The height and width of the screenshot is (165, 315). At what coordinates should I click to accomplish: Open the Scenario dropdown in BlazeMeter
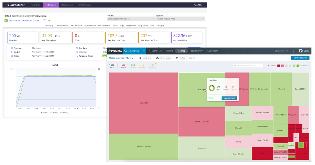point(131,19)
